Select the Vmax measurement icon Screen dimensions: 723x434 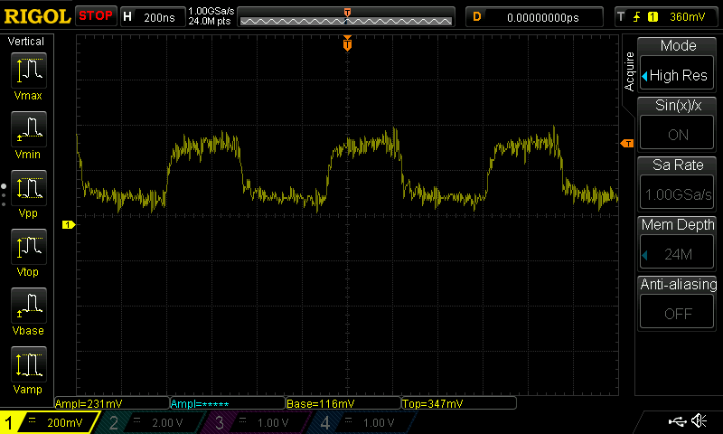(x=29, y=71)
